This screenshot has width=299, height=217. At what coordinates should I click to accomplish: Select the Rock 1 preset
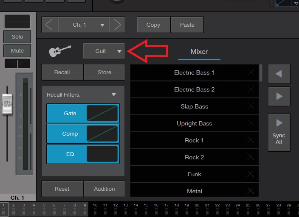tap(195, 140)
